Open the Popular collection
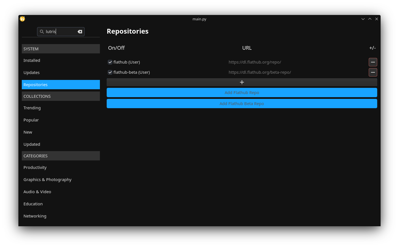The width and height of the screenshot is (399, 248). click(x=31, y=120)
